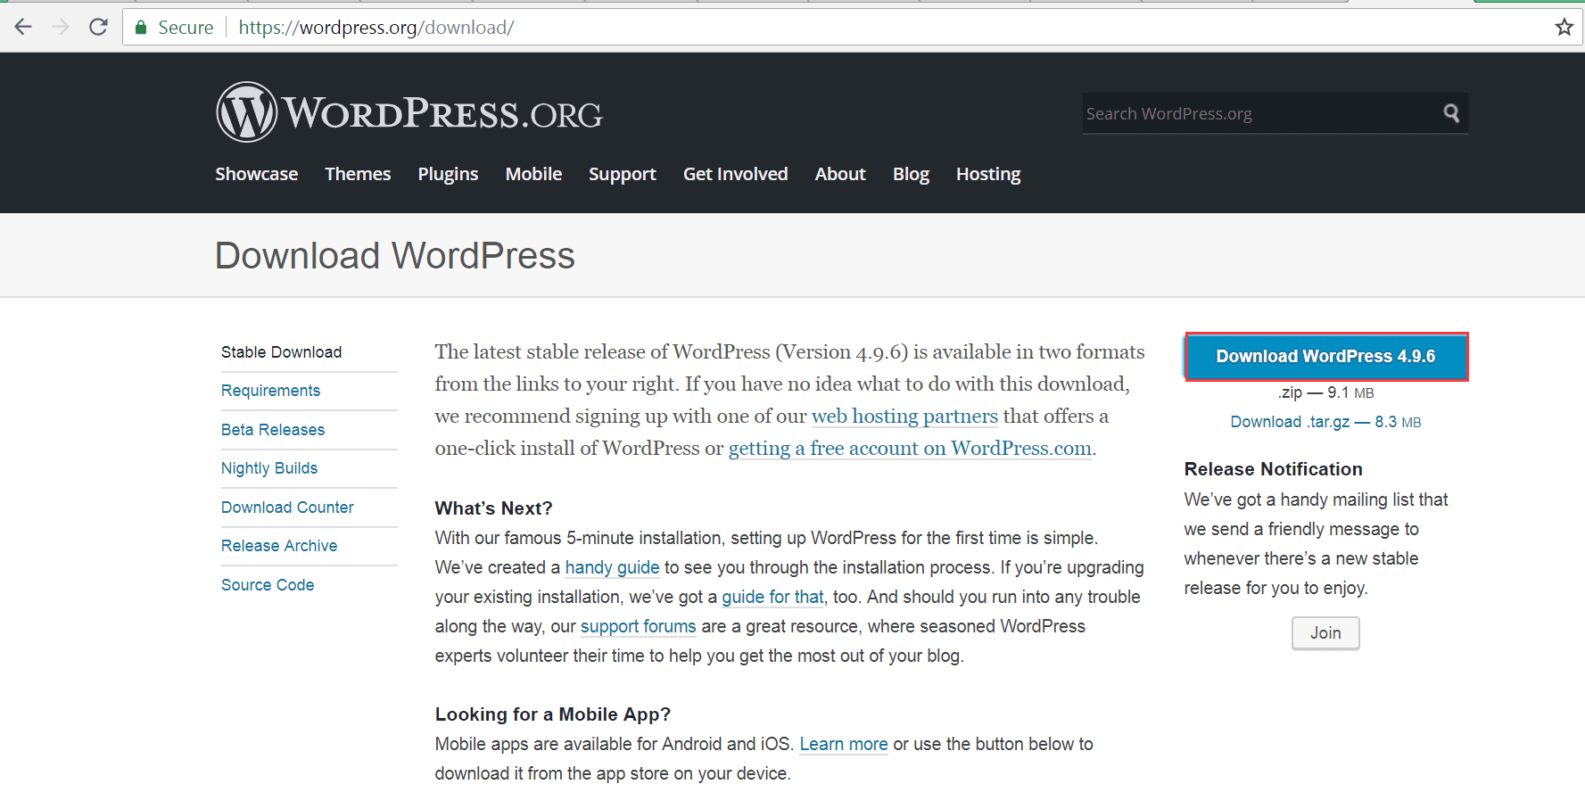
Task: Open the handy guide link
Action: 612,567
